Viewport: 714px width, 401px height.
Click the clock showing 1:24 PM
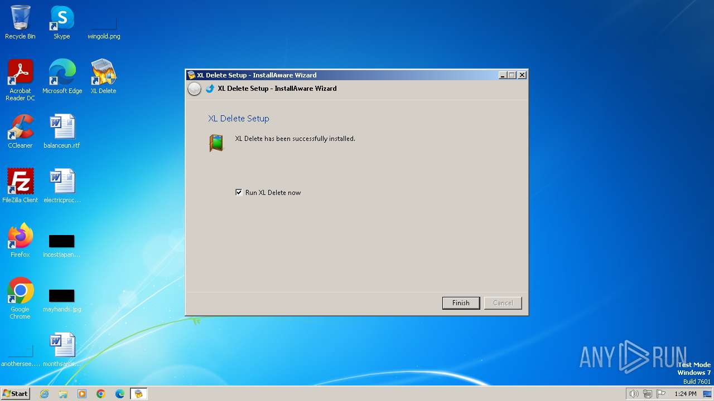coord(686,394)
